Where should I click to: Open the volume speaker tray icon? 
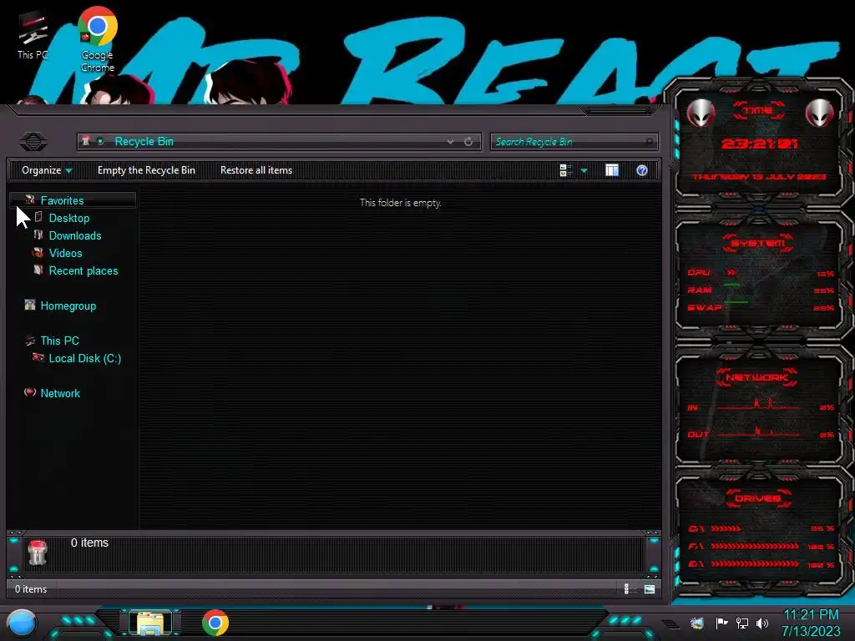click(762, 623)
